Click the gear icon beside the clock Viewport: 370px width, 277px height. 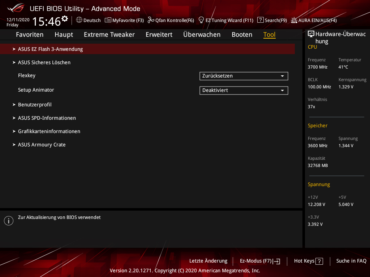click(65, 19)
